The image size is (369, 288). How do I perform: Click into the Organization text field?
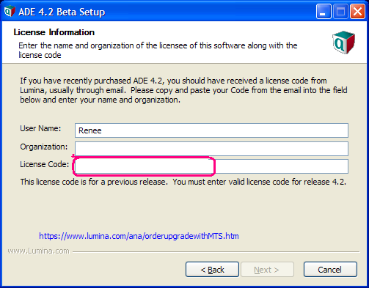(x=211, y=149)
